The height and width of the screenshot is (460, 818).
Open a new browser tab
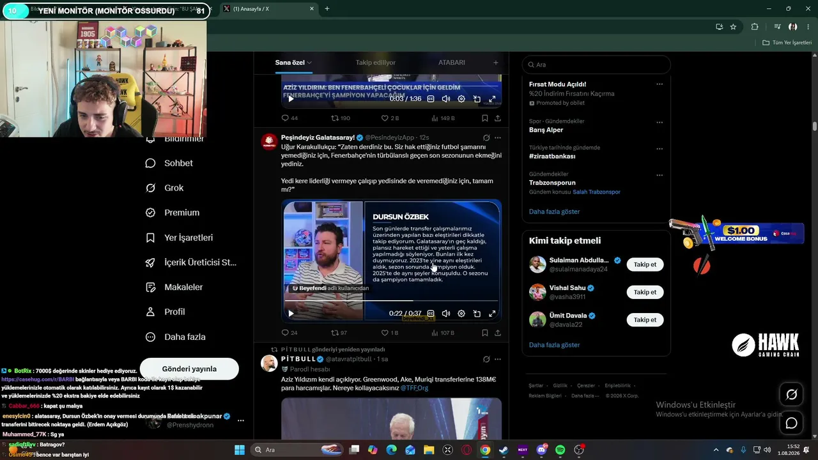pyautogui.click(x=327, y=8)
